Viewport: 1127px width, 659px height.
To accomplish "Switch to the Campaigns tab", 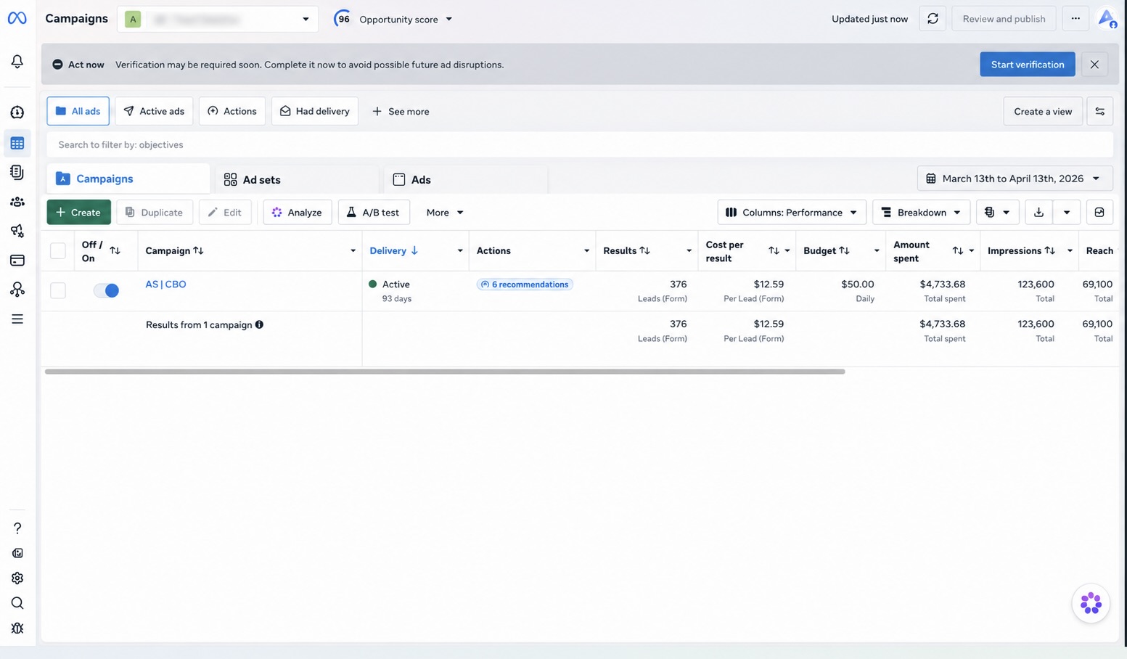I will click(x=128, y=179).
